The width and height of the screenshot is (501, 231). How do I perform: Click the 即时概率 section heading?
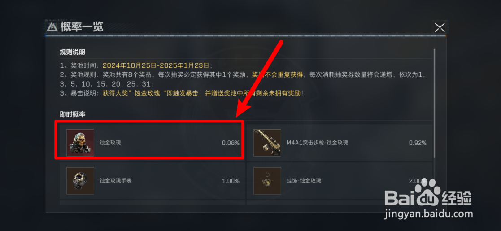(x=73, y=114)
